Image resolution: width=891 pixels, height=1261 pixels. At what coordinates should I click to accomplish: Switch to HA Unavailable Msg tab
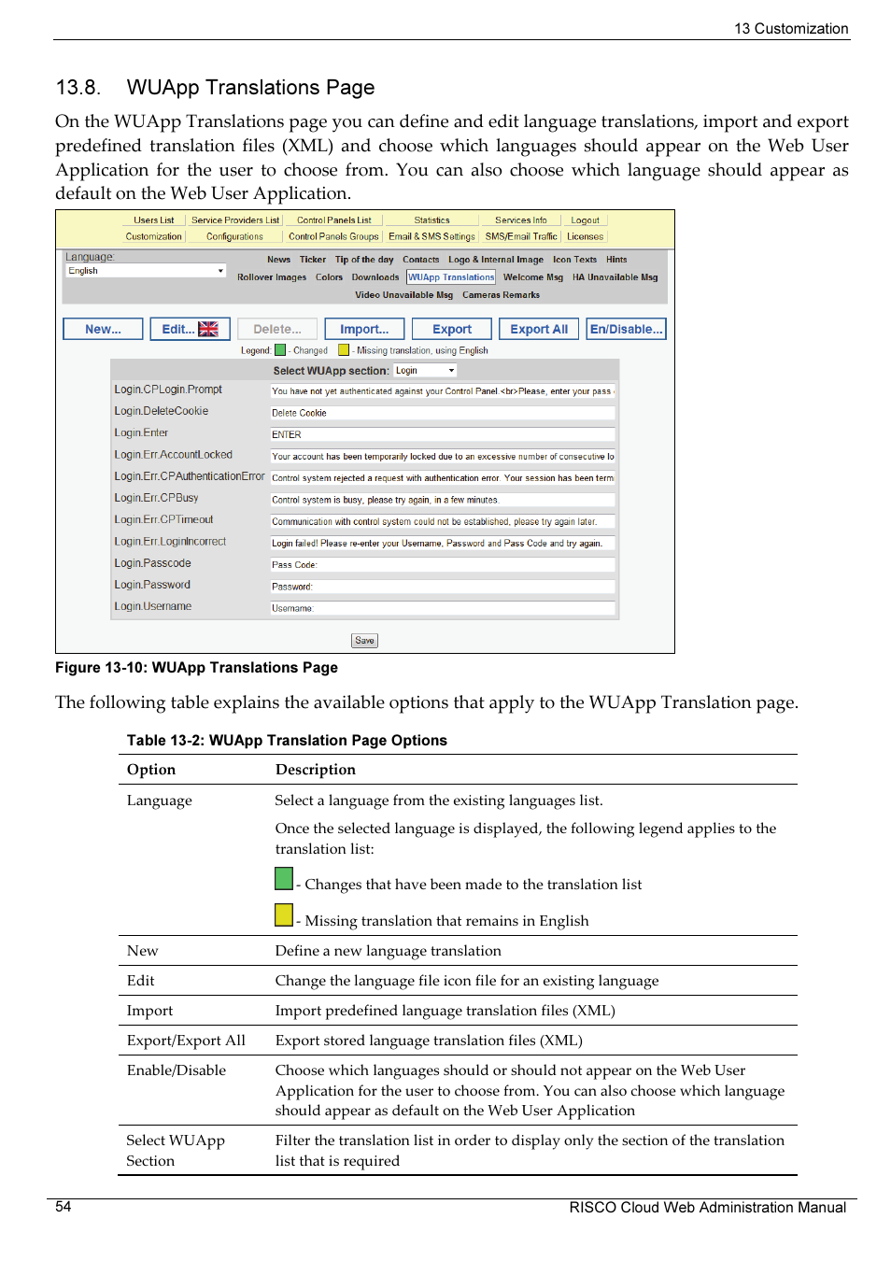pos(615,277)
